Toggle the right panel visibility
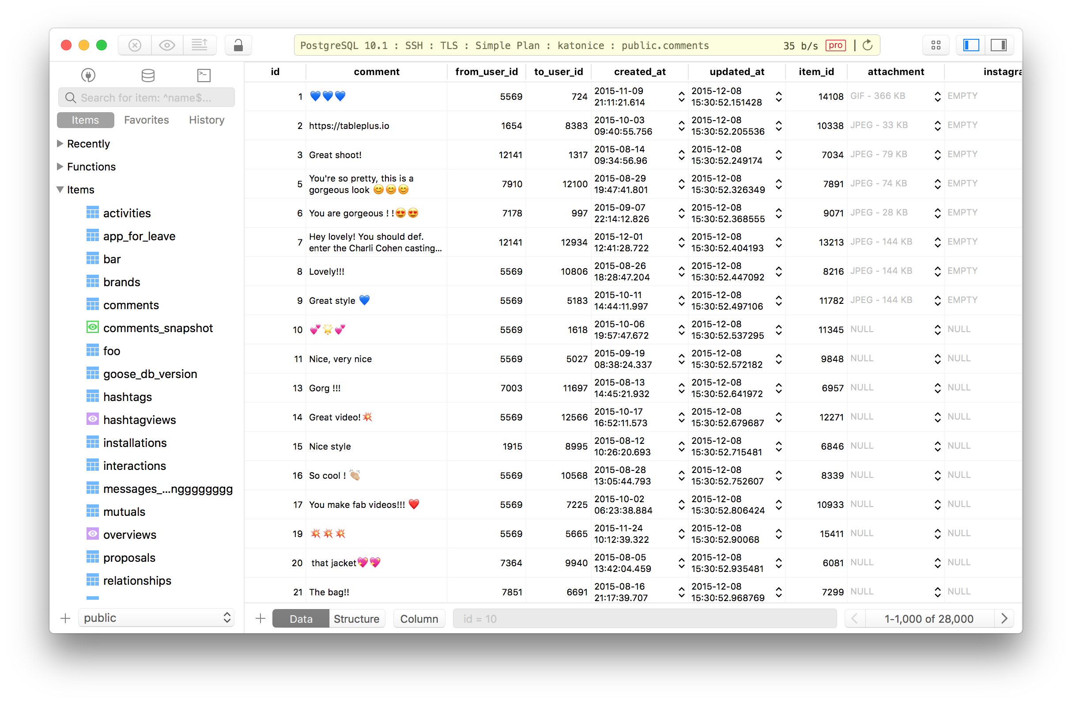Screen dimensions: 1072x704 click(1000, 45)
